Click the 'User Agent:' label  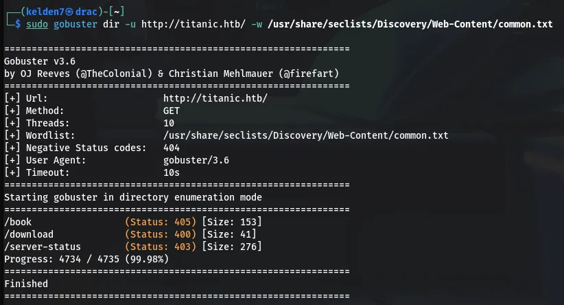coord(56,160)
